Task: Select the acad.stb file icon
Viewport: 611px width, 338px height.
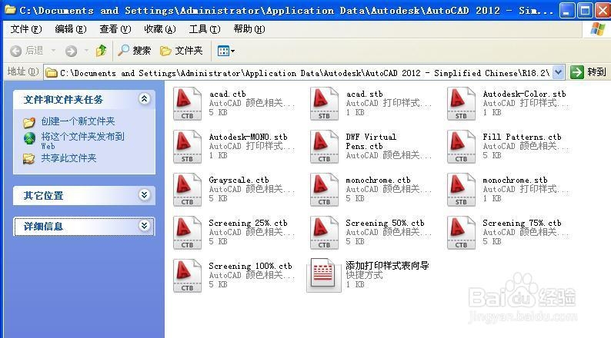Action: pos(324,104)
